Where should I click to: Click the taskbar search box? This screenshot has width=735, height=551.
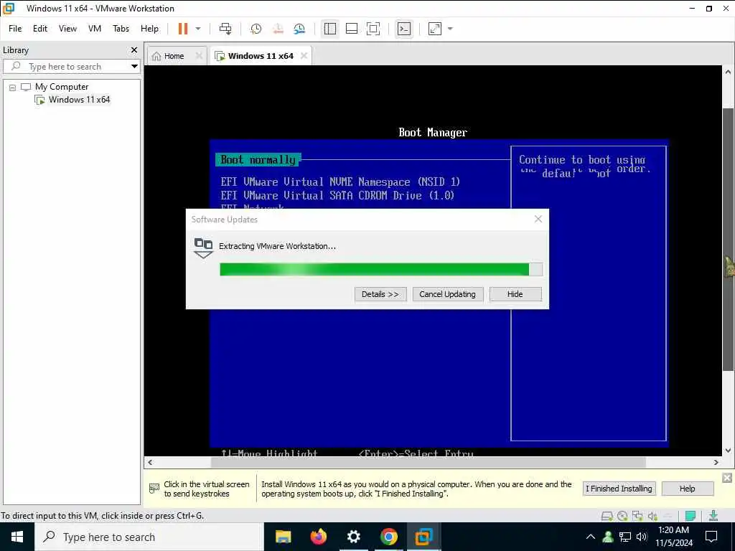point(149,537)
